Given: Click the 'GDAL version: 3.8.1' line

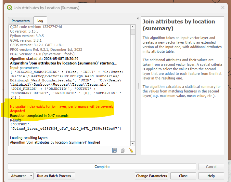Looking at the screenshot, I should click(26, 40).
